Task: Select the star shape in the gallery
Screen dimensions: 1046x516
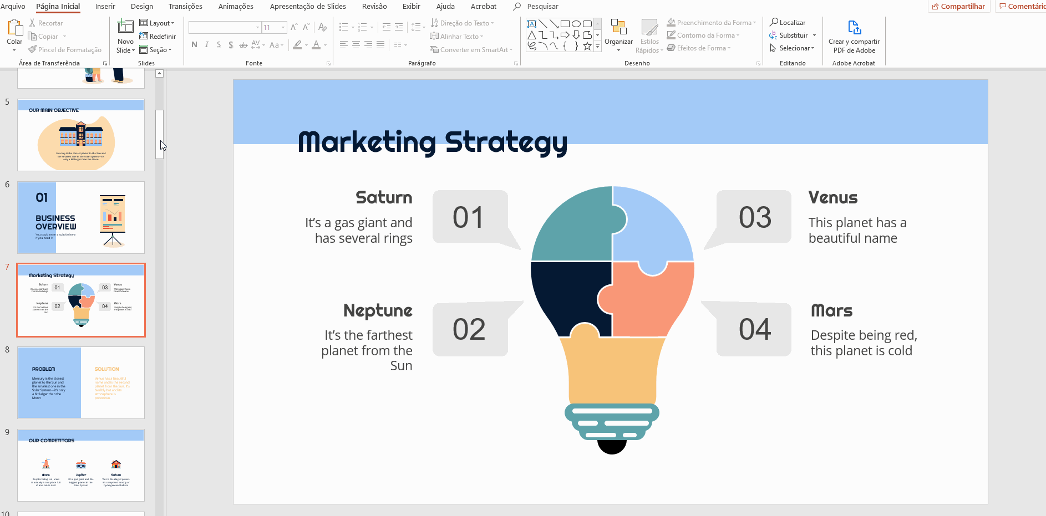Action: [587, 46]
